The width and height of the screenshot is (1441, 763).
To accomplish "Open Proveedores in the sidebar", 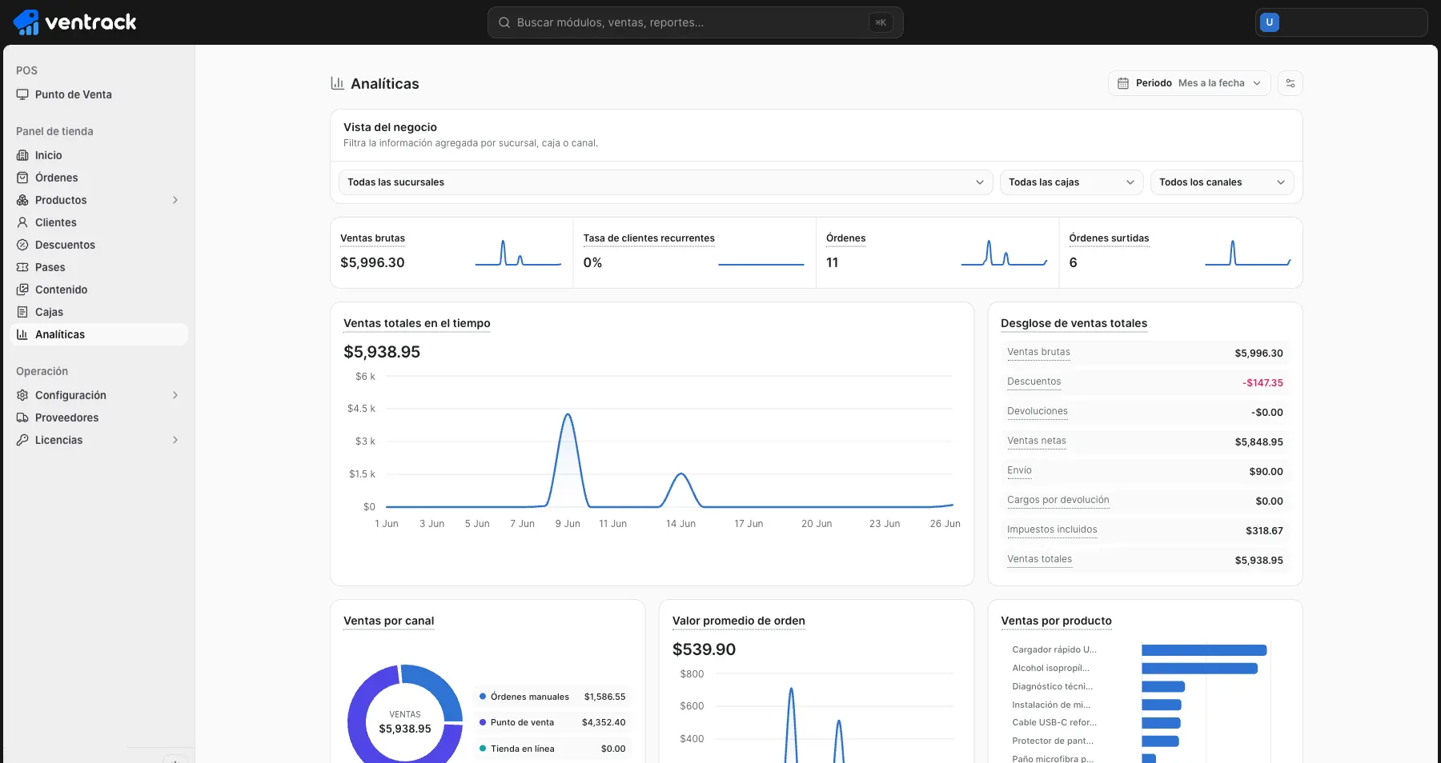I will [x=100, y=417].
